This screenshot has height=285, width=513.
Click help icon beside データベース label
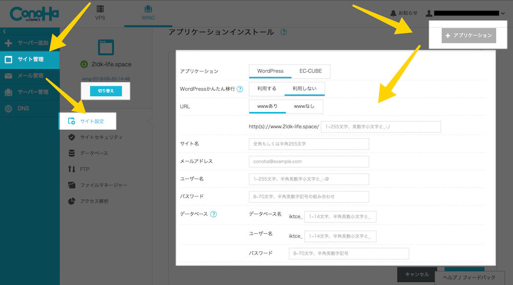point(213,214)
